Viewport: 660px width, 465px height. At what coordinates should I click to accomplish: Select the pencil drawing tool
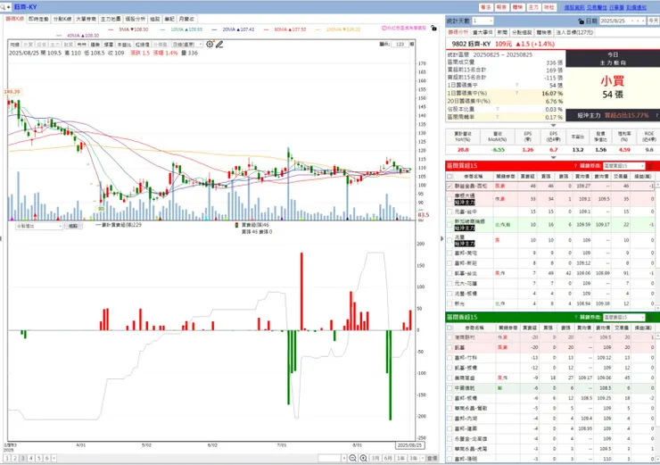(x=219, y=44)
